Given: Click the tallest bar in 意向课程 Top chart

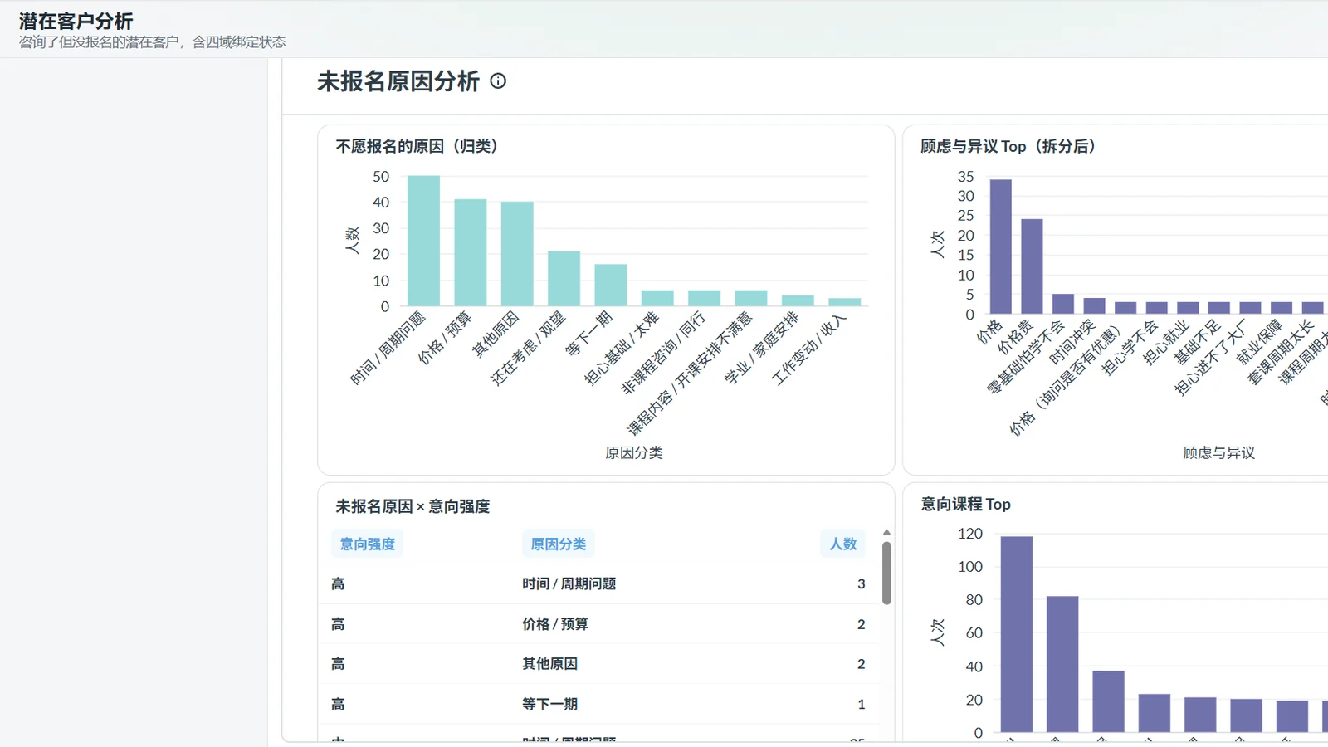Looking at the screenshot, I should (x=1017, y=634).
